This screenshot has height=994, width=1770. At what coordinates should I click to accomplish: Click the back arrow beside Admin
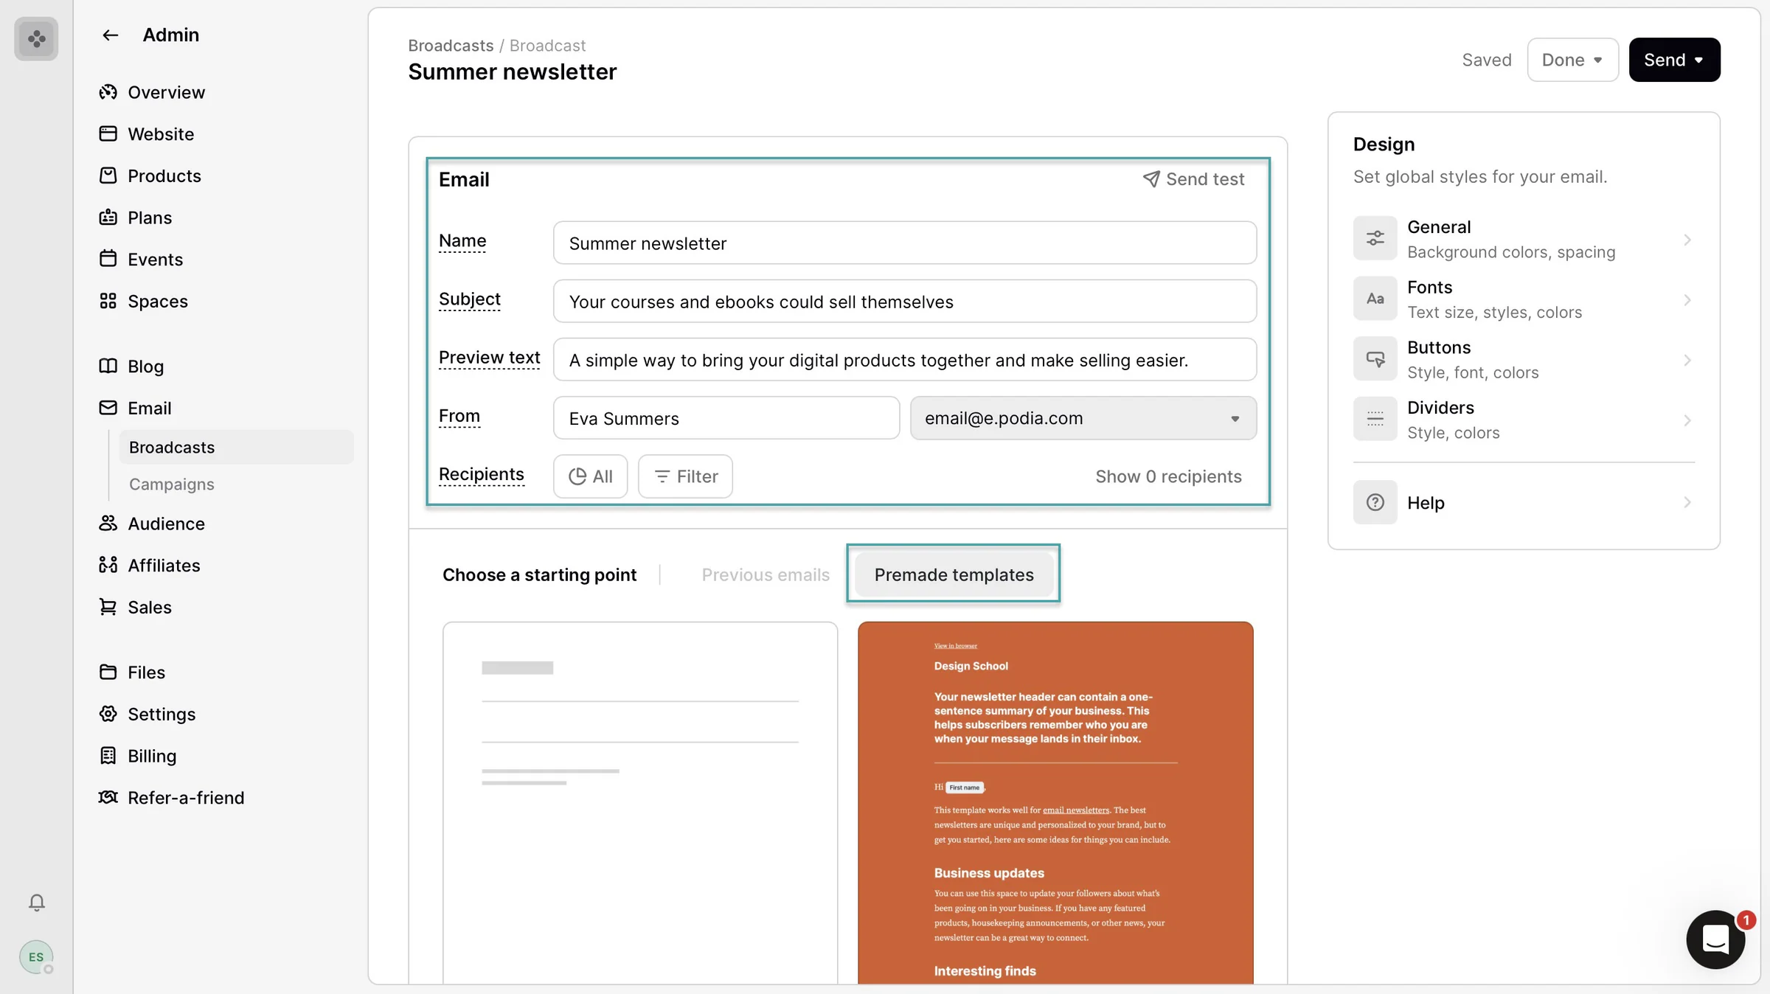tap(110, 35)
